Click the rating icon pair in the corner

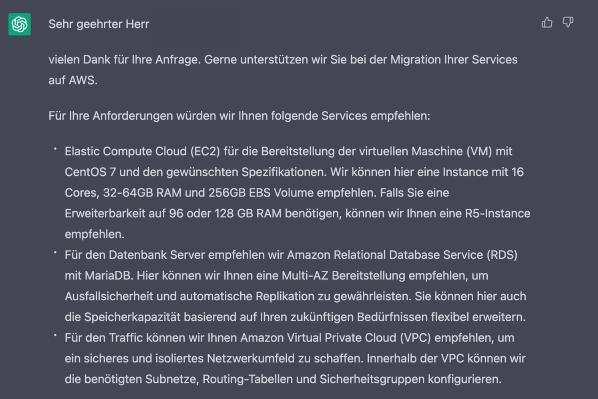click(x=557, y=23)
